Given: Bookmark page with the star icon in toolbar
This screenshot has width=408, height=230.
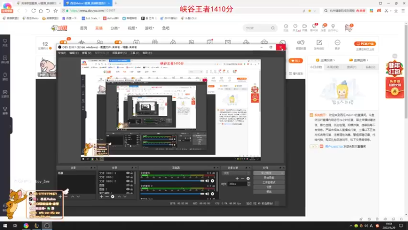Looking at the screenshot, I should 56,11.
